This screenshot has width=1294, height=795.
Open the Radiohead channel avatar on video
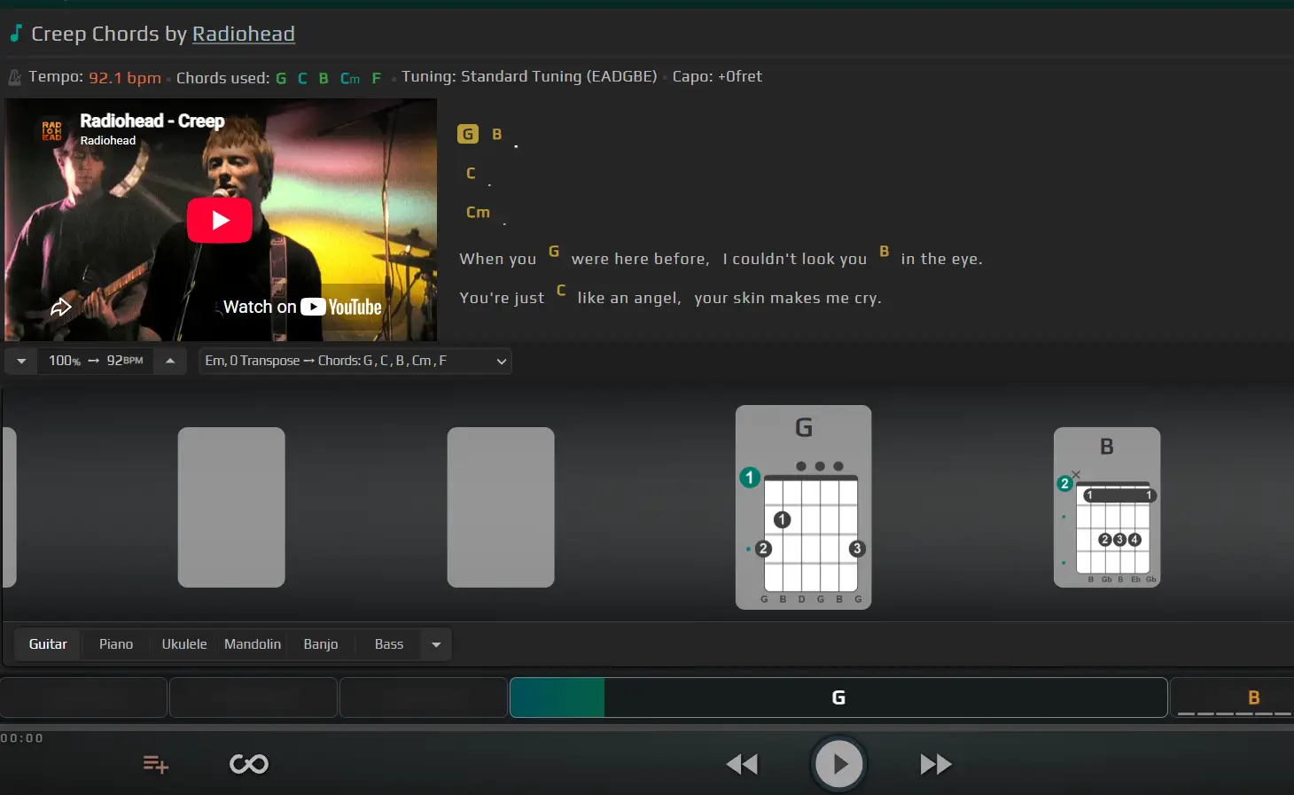[x=52, y=131]
